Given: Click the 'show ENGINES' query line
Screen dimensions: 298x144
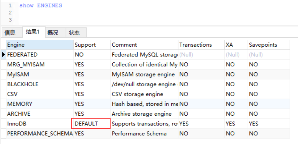Looking at the screenshot, I should tap(41, 5).
